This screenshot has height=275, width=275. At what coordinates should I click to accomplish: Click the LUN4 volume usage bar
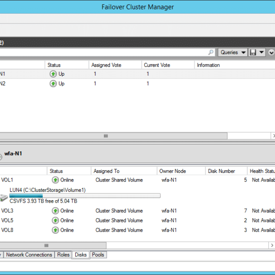(85, 196)
